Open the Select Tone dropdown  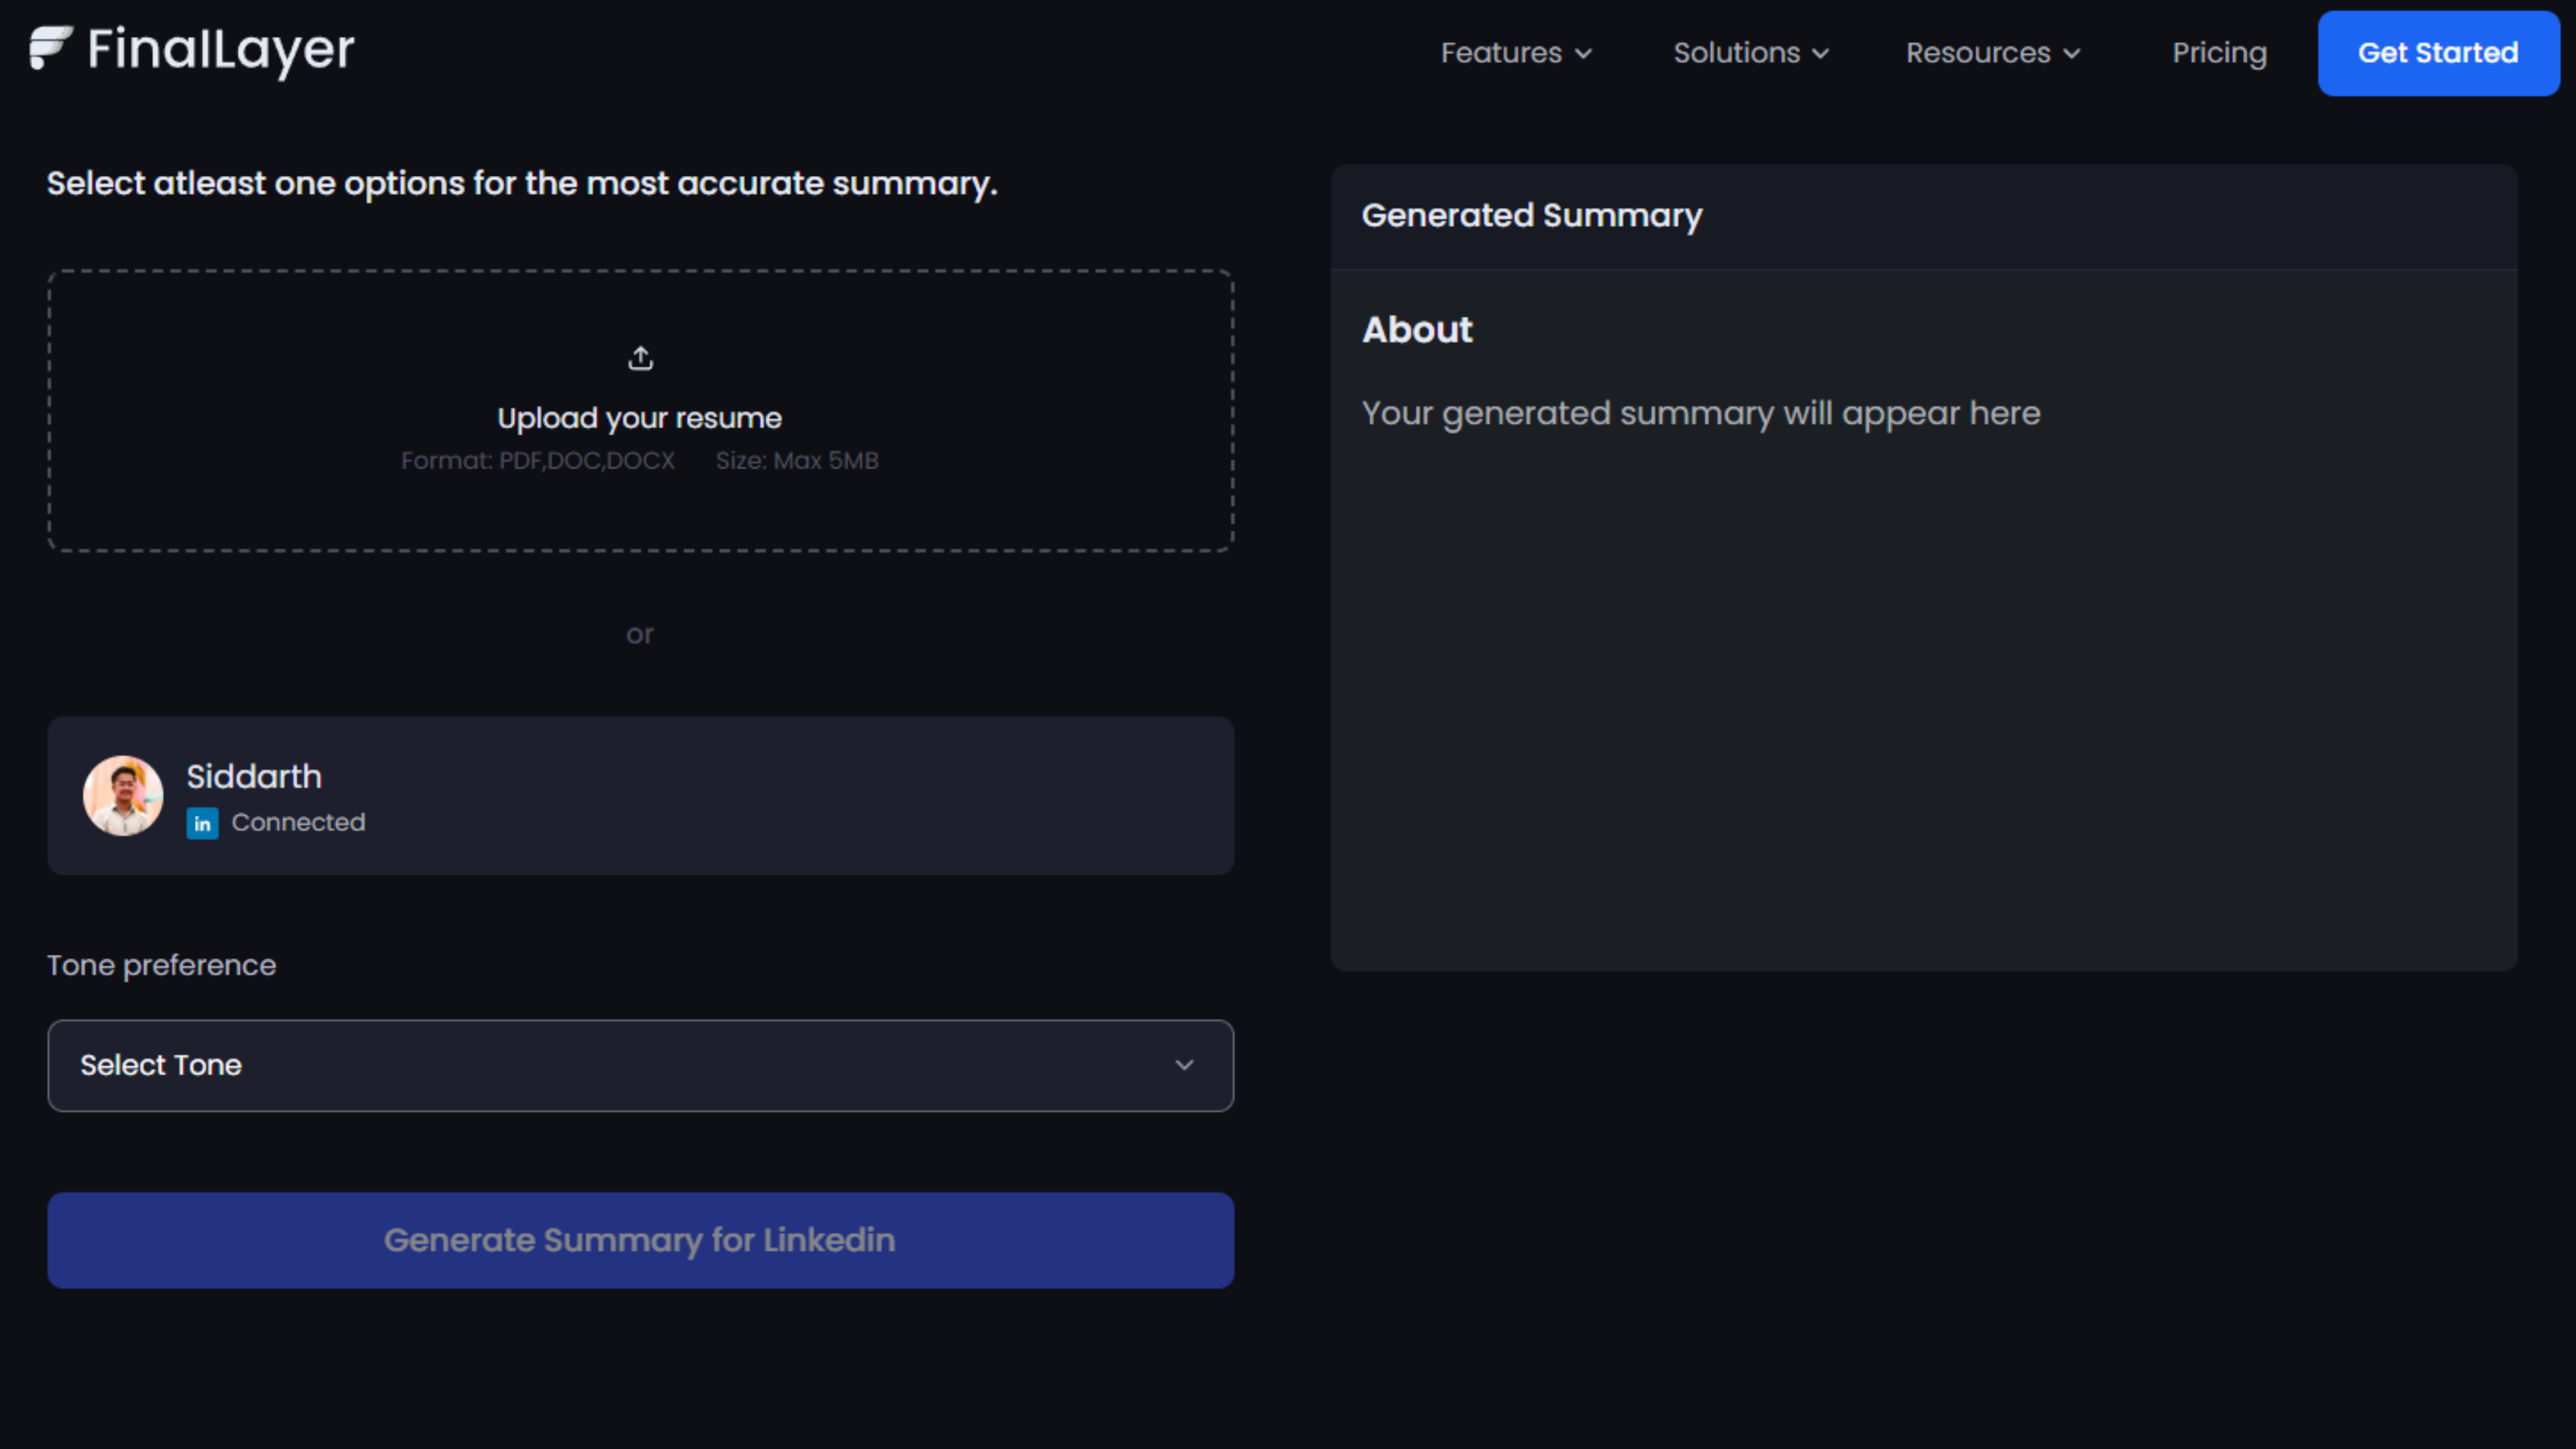[x=640, y=1065]
